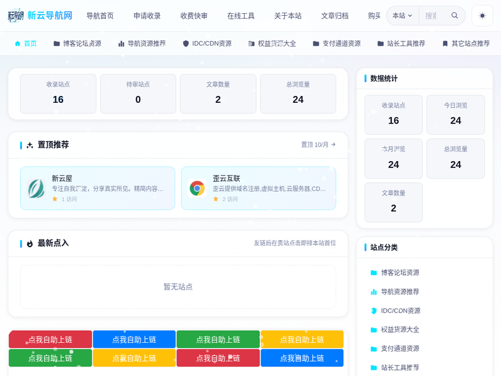The image size is (501, 376).
Task: Open 权益货源大全 in 站点分类 sidebar
Action: [395, 330]
